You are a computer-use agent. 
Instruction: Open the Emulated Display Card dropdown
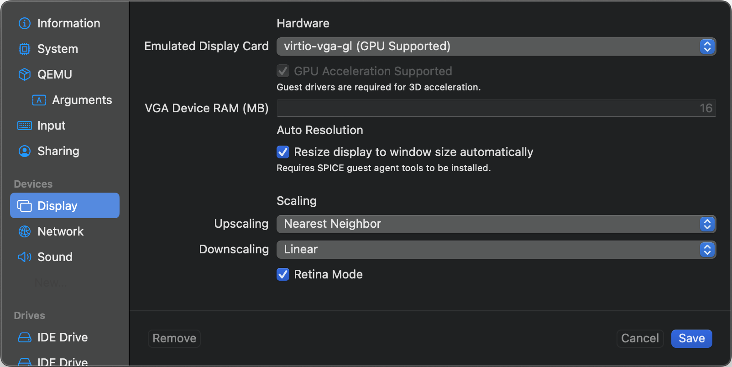pyautogui.click(x=497, y=47)
